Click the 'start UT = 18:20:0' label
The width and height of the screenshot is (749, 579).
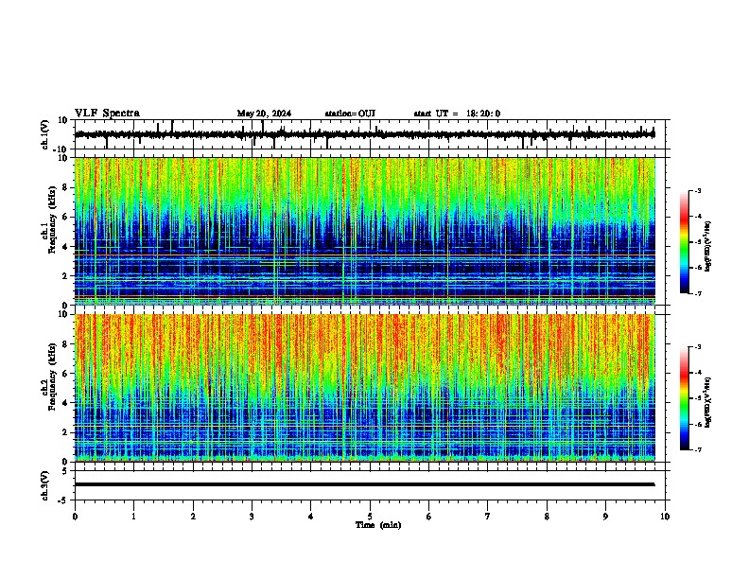[x=457, y=114]
